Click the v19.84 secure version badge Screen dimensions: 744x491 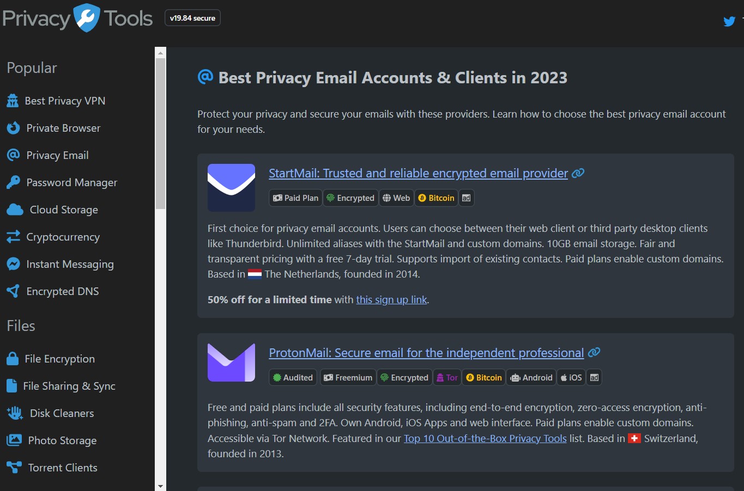(x=192, y=18)
